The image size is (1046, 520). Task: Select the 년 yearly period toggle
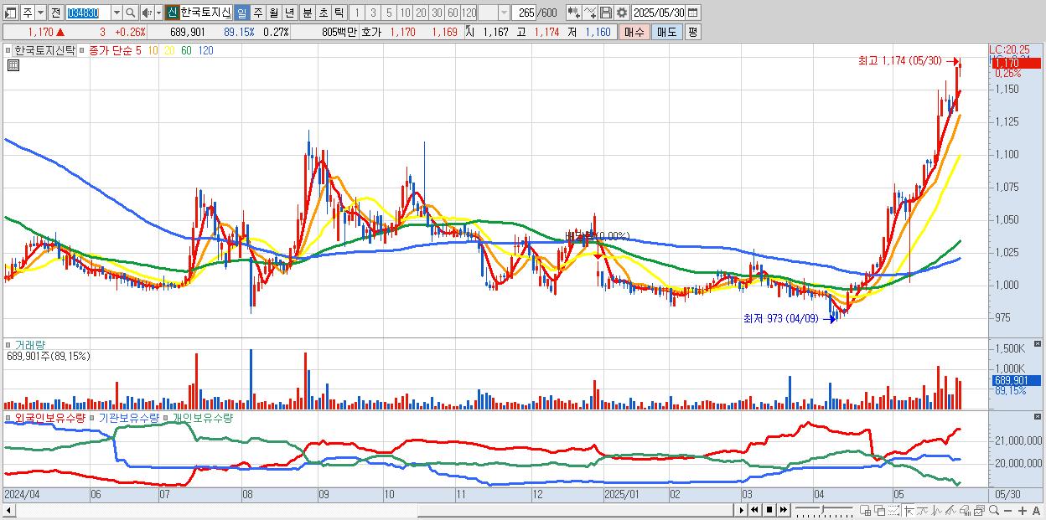(290, 13)
